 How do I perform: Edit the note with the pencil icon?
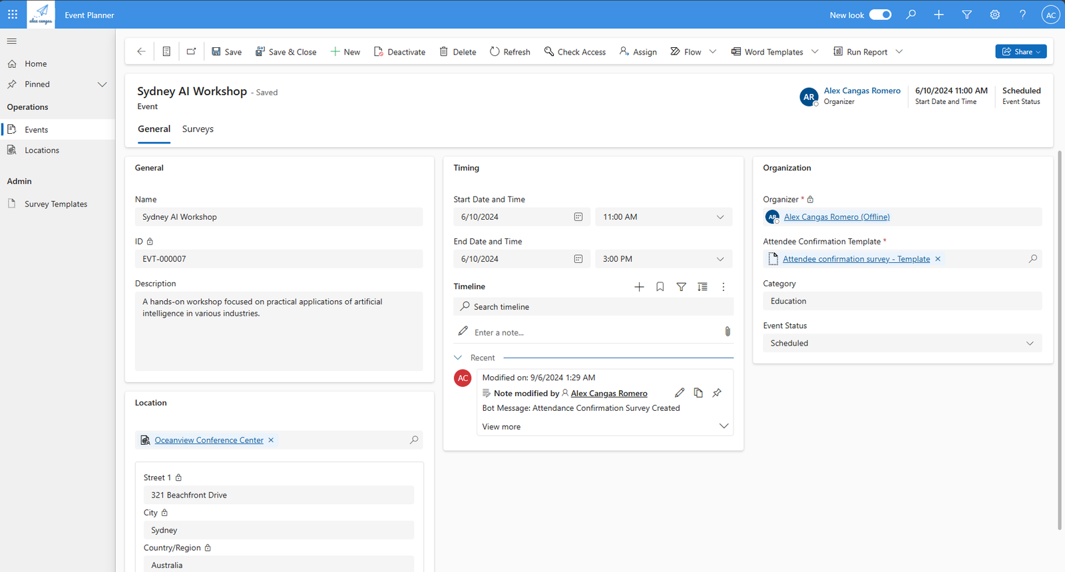(x=679, y=393)
